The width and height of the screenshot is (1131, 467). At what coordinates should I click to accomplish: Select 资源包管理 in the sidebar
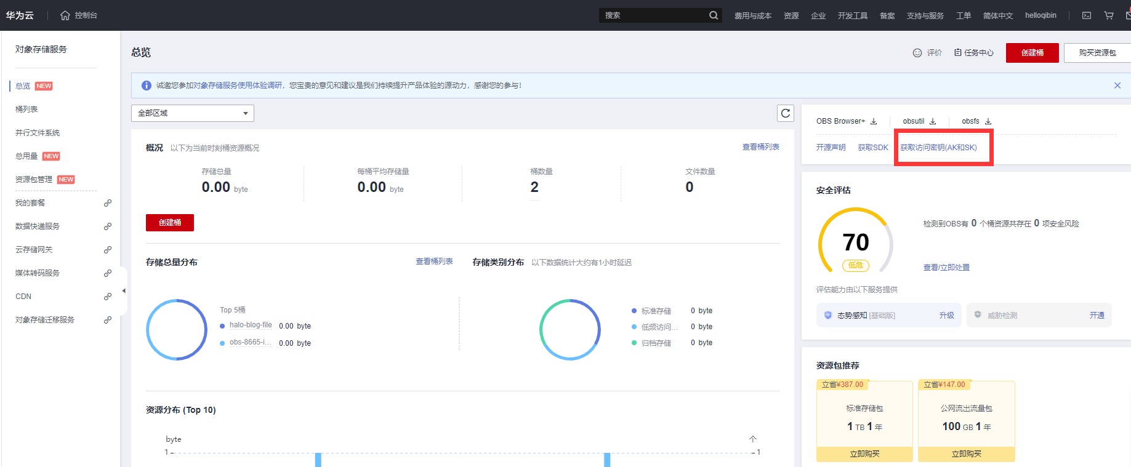coord(34,180)
